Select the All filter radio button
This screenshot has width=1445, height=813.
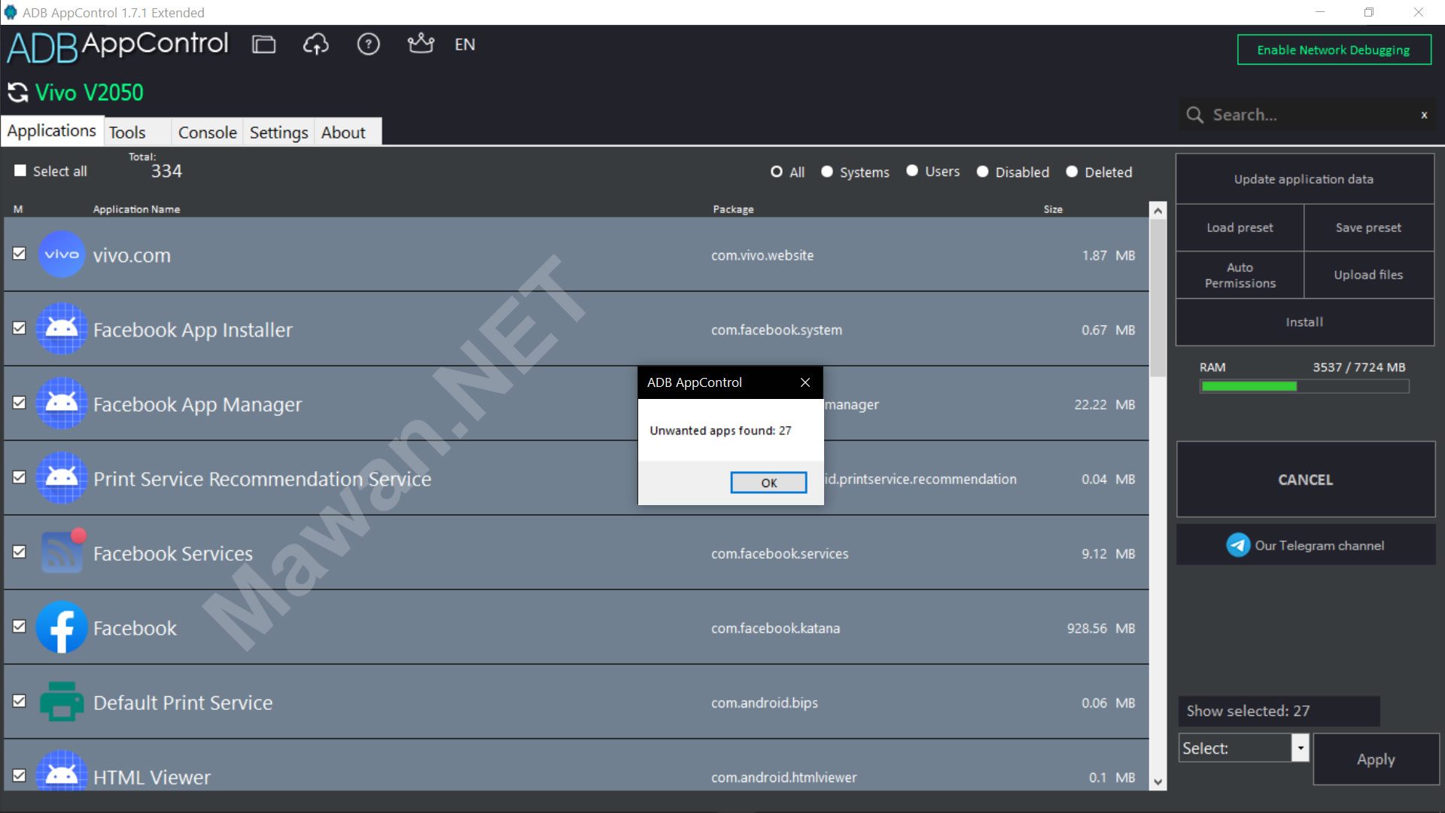(x=777, y=172)
